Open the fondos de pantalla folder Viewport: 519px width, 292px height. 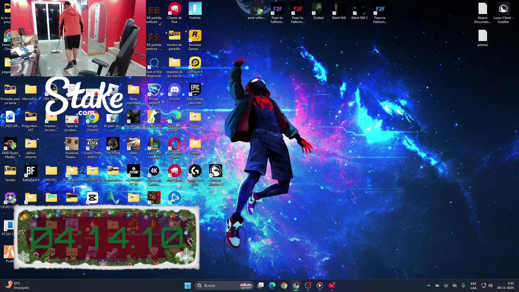coord(174,40)
